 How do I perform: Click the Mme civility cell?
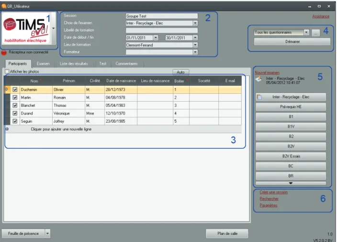pos(95,114)
